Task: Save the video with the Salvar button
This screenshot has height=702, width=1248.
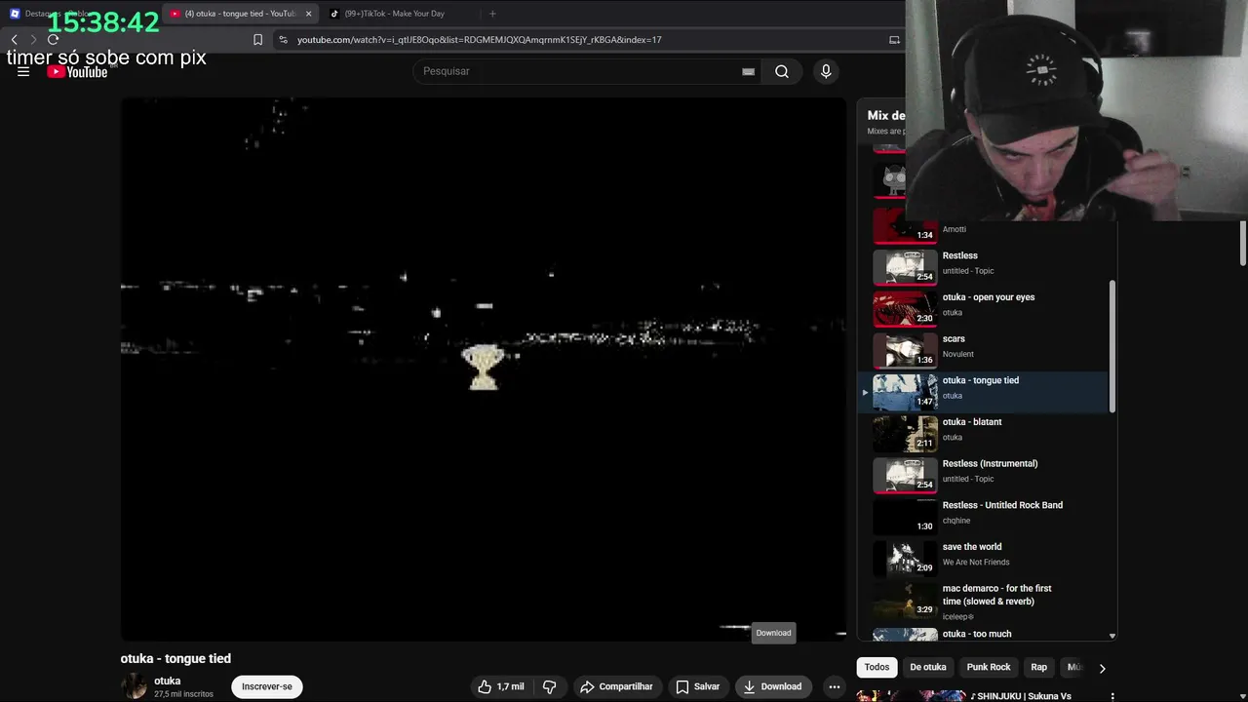Action: click(x=698, y=686)
